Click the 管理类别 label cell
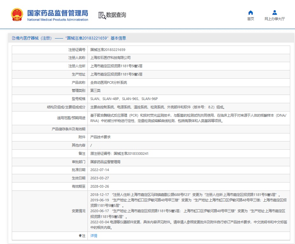 50,90
